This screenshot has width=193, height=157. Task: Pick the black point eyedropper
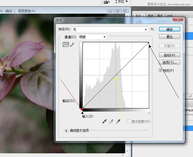(104, 121)
